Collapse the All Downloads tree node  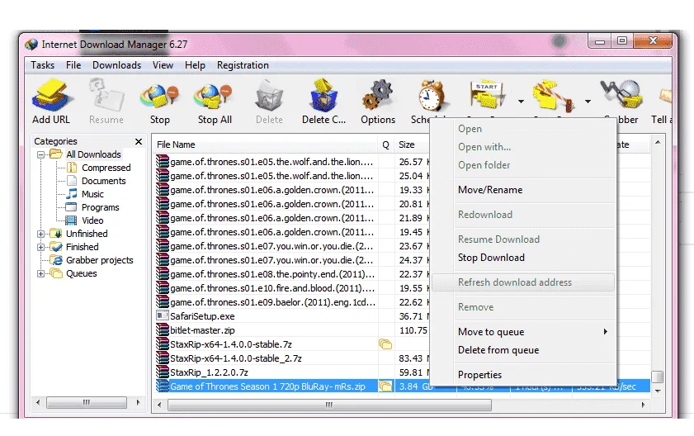[40, 154]
